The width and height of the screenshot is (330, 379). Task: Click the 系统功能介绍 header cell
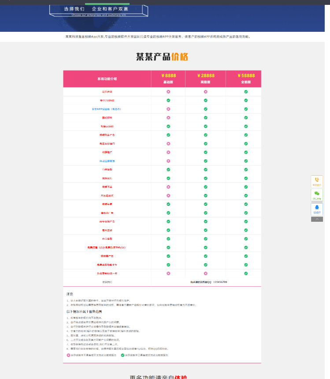pos(108,79)
